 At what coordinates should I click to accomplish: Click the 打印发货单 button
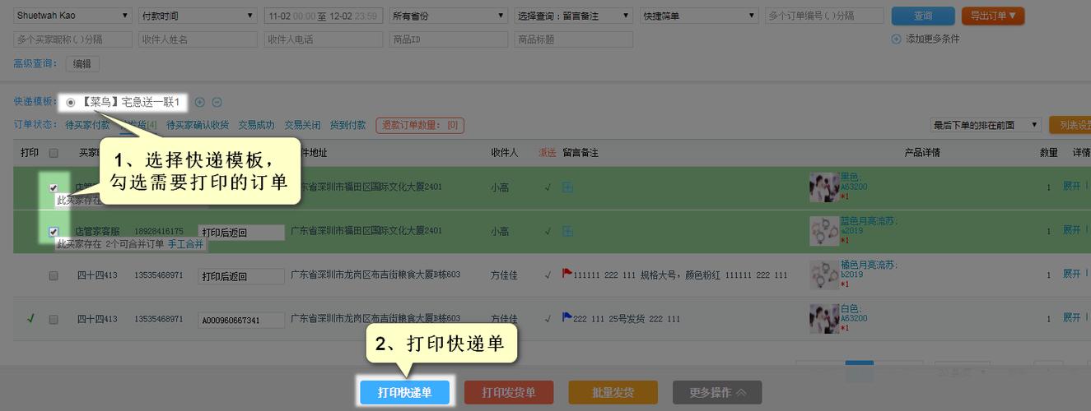pos(509,393)
